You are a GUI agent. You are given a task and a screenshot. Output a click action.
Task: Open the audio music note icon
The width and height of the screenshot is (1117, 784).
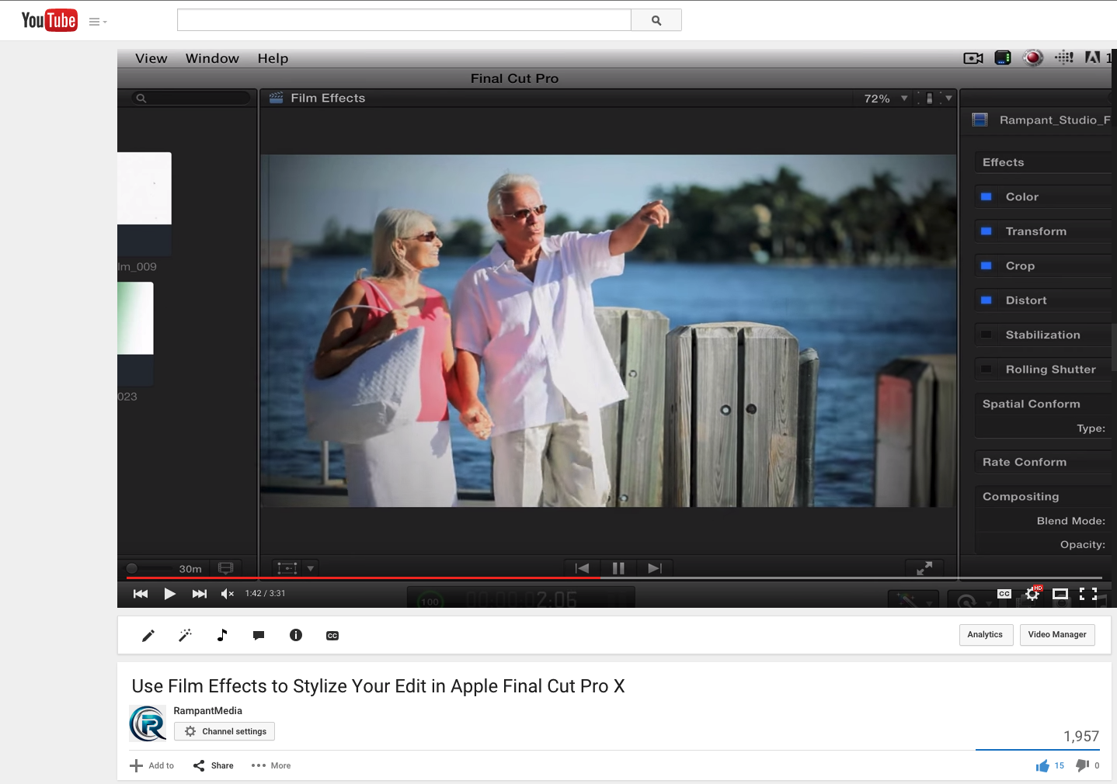click(x=222, y=635)
